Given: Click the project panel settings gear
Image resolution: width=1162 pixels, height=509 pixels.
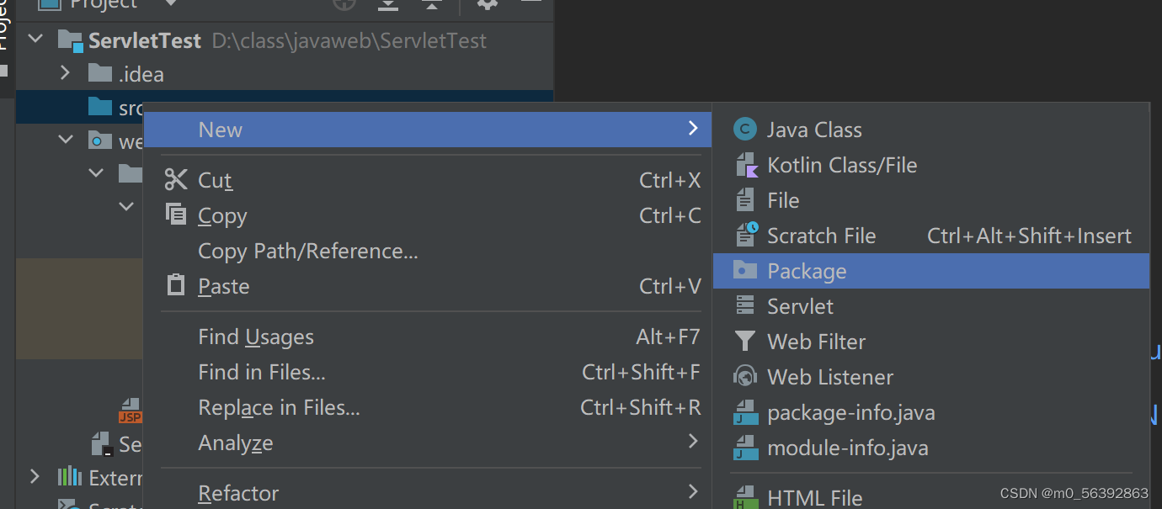Looking at the screenshot, I should [488, 3].
